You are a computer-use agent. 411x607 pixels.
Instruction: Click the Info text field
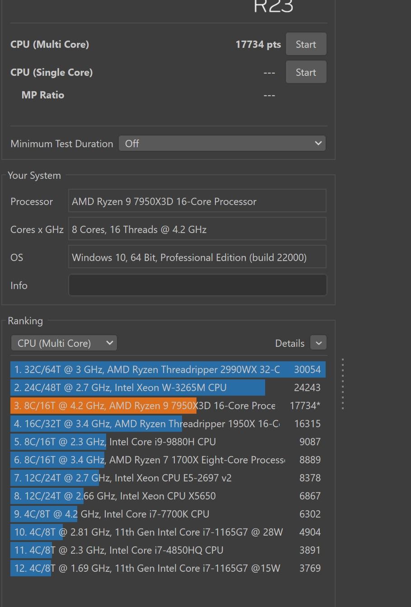point(197,285)
